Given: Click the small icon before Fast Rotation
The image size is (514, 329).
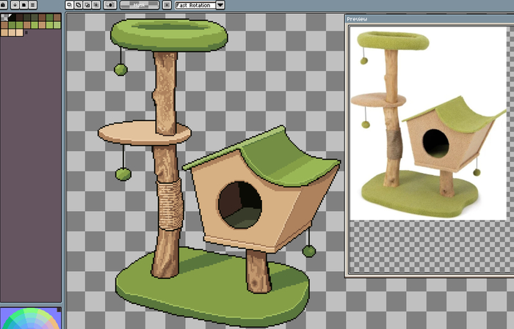Looking at the screenshot, I should pos(167,5).
